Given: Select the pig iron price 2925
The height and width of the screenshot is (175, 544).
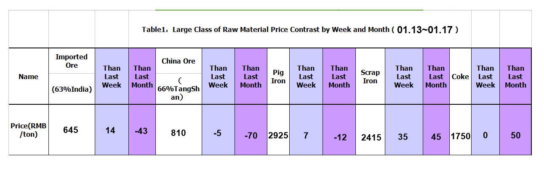Looking at the screenshot, I should pos(278,135).
